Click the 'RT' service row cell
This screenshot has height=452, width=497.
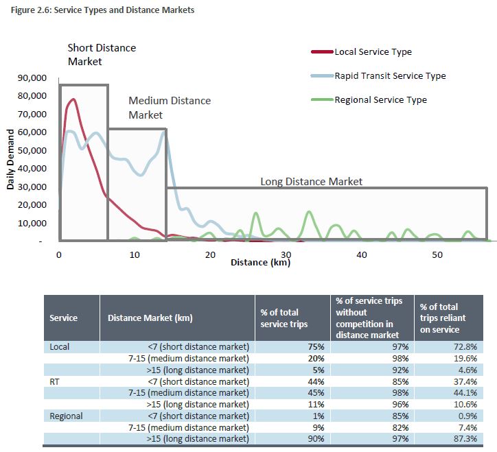point(55,381)
